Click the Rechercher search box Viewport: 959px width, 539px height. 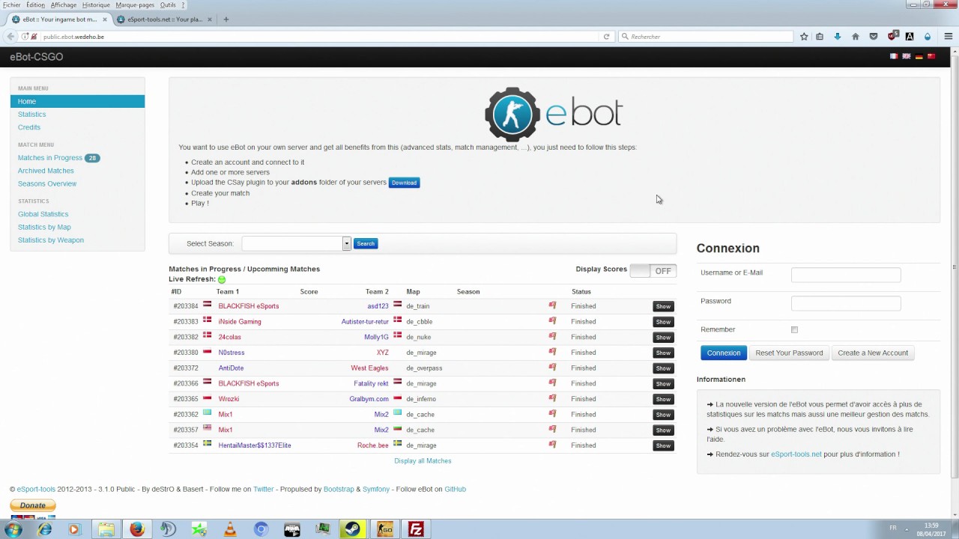[706, 37]
